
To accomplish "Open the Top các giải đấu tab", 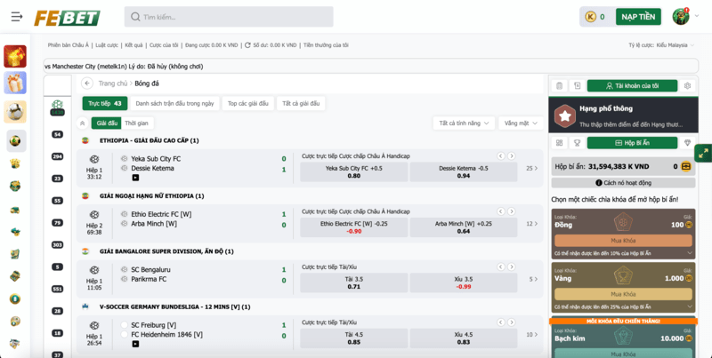I will pos(247,104).
